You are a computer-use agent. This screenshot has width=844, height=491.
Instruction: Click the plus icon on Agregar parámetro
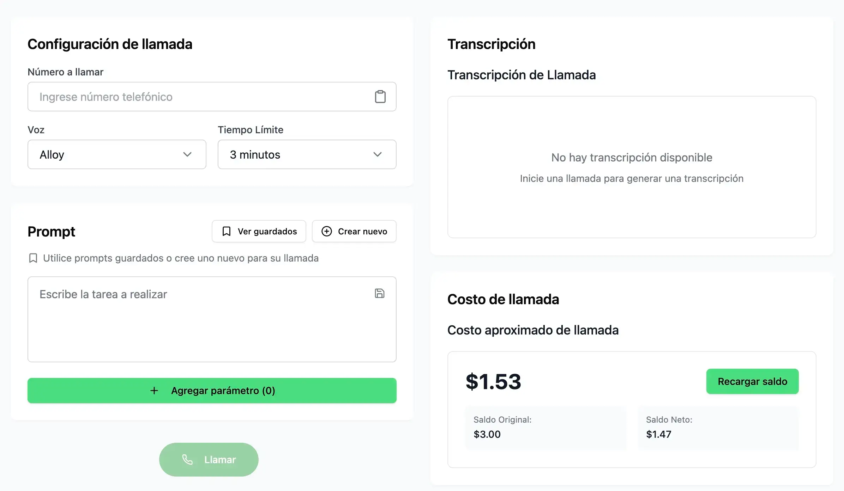pos(154,391)
